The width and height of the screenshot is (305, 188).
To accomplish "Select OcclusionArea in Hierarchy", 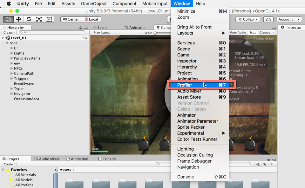I will click(x=26, y=99).
